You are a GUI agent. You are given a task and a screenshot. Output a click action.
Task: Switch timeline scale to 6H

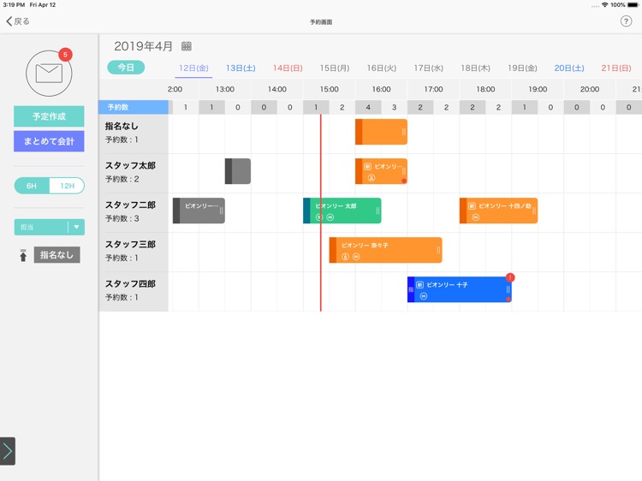(32, 186)
